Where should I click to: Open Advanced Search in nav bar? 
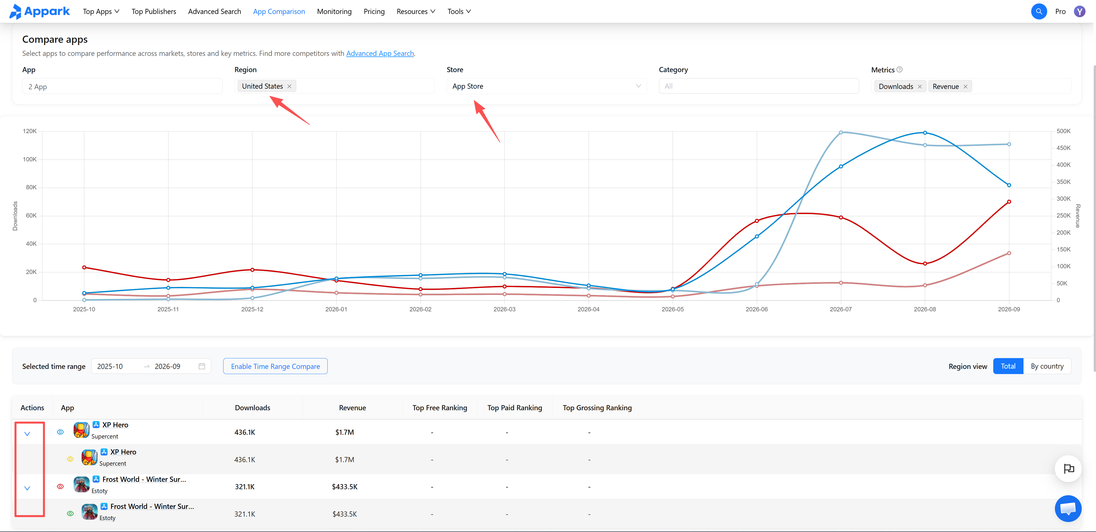(214, 11)
